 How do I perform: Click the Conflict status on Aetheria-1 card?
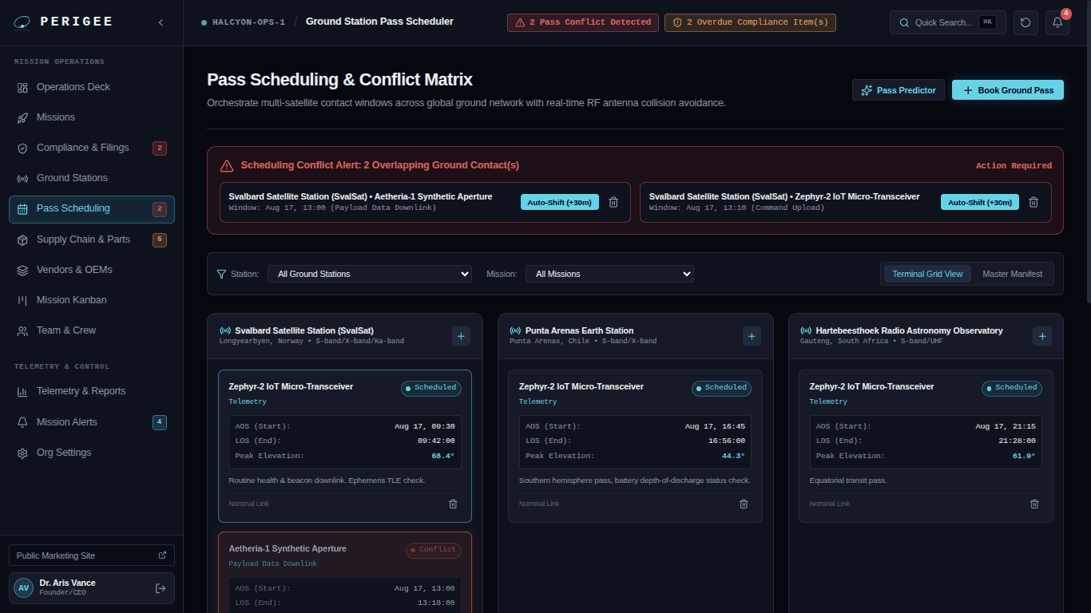[434, 550]
